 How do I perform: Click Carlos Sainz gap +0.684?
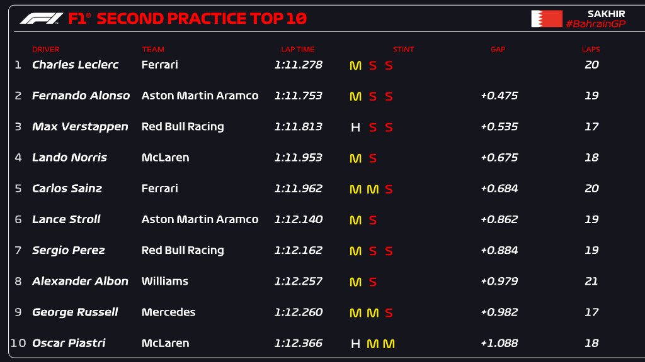(499, 189)
